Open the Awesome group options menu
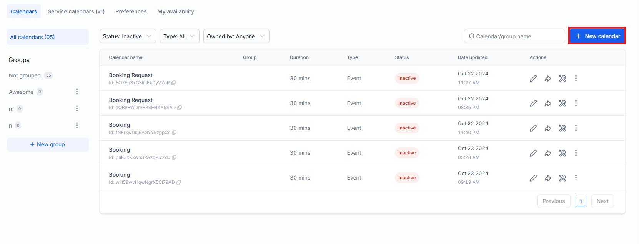The image size is (639, 244). coord(77,92)
